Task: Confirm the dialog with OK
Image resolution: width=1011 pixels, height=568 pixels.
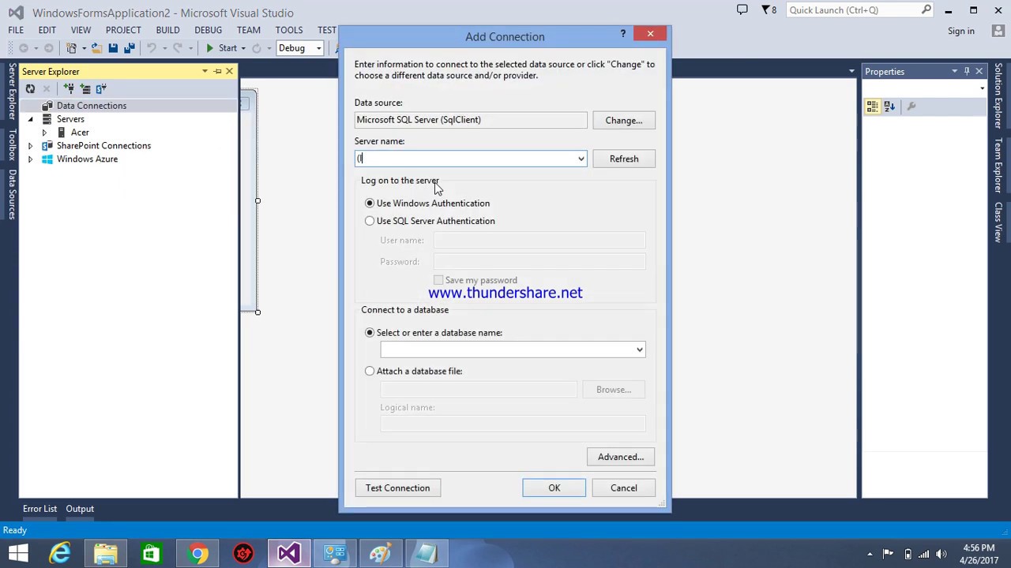Action: [554, 488]
